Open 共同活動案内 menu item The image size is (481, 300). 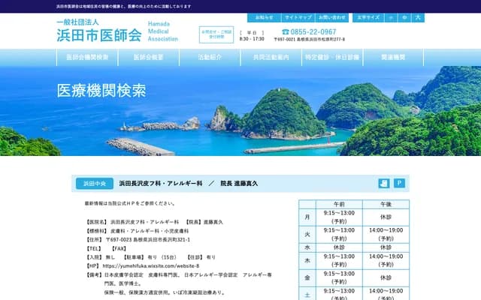[x=271, y=58]
